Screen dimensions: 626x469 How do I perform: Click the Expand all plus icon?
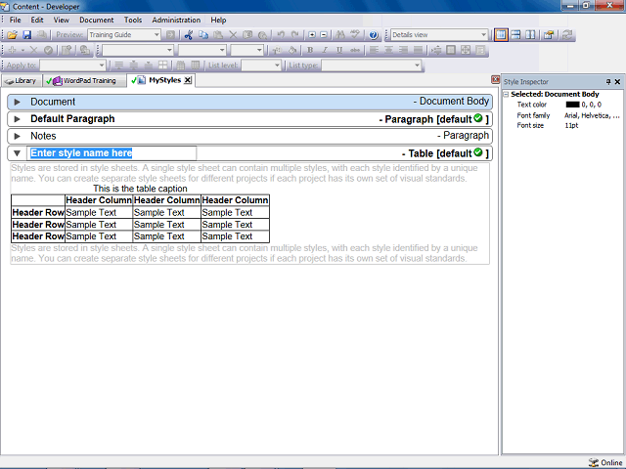click(312, 35)
